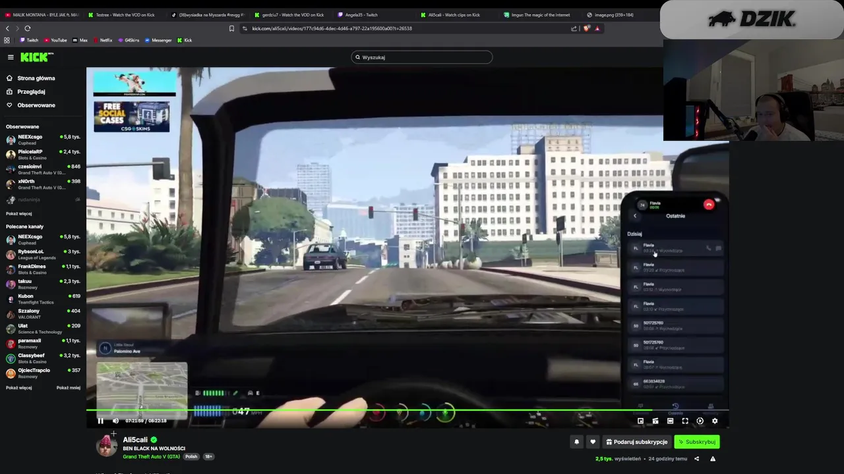
Task: Click the Ali5cali channel avatar
Action: point(106,446)
